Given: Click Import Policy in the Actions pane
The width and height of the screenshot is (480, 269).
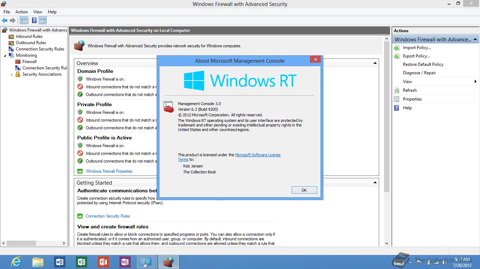Looking at the screenshot, I should click(417, 48).
